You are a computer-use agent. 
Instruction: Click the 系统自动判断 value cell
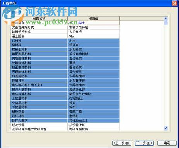pos(94,54)
